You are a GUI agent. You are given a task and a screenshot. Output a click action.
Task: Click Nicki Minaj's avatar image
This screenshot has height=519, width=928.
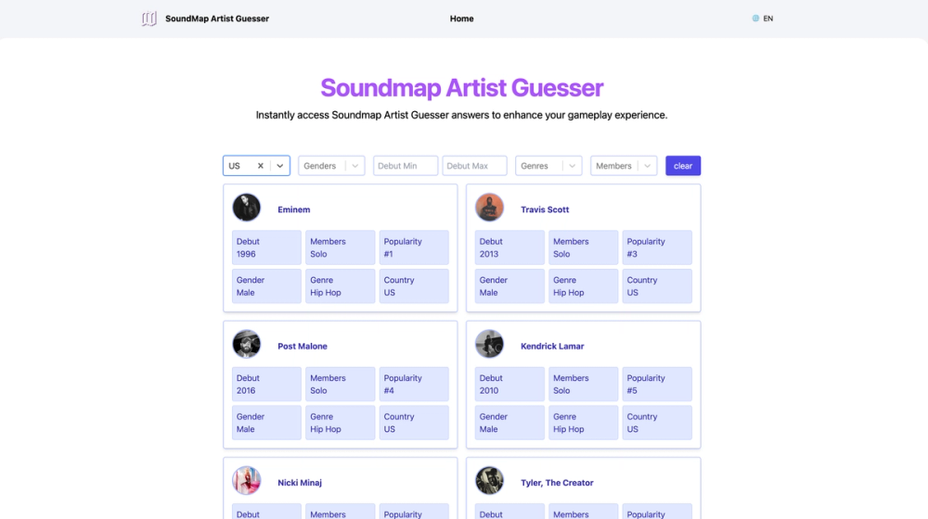click(246, 481)
